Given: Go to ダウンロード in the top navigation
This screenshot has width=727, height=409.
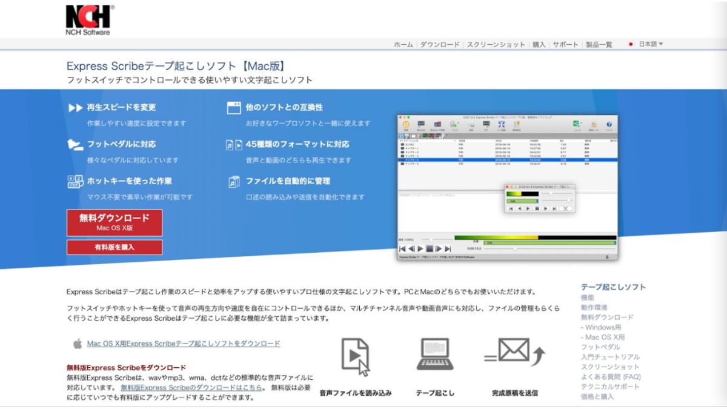Looking at the screenshot, I should click(x=440, y=45).
